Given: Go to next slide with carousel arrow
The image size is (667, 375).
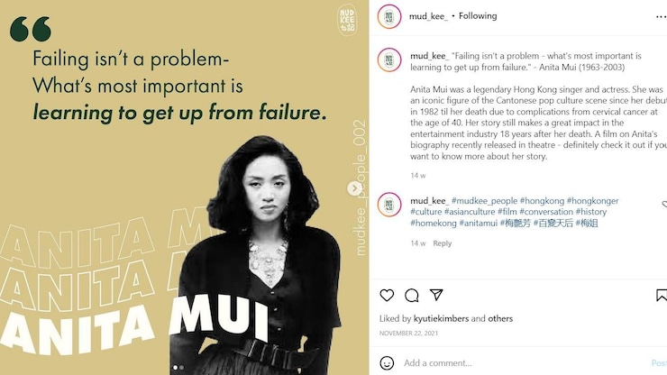Looking at the screenshot, I should [x=354, y=188].
